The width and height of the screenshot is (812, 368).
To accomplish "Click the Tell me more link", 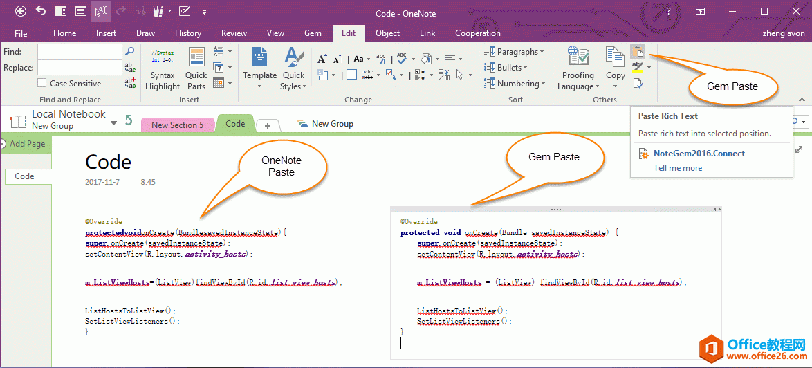I will coord(678,168).
